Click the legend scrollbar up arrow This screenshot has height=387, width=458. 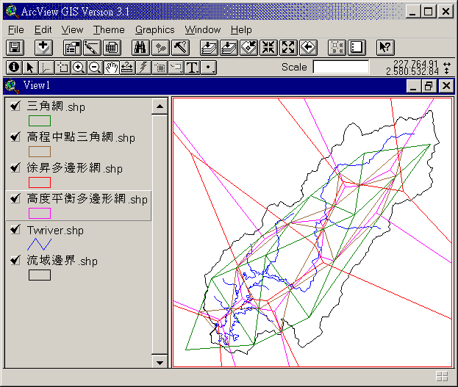(x=160, y=106)
